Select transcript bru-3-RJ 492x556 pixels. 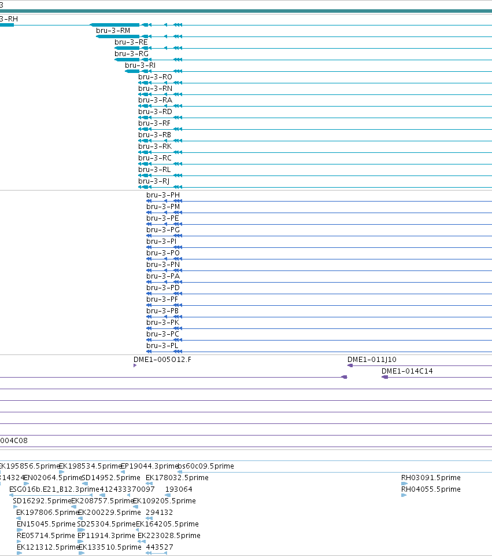click(154, 181)
